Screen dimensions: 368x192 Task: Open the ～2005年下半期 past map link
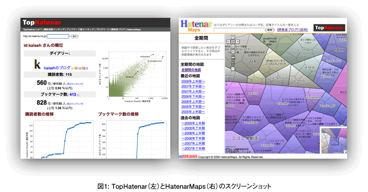click(193, 128)
